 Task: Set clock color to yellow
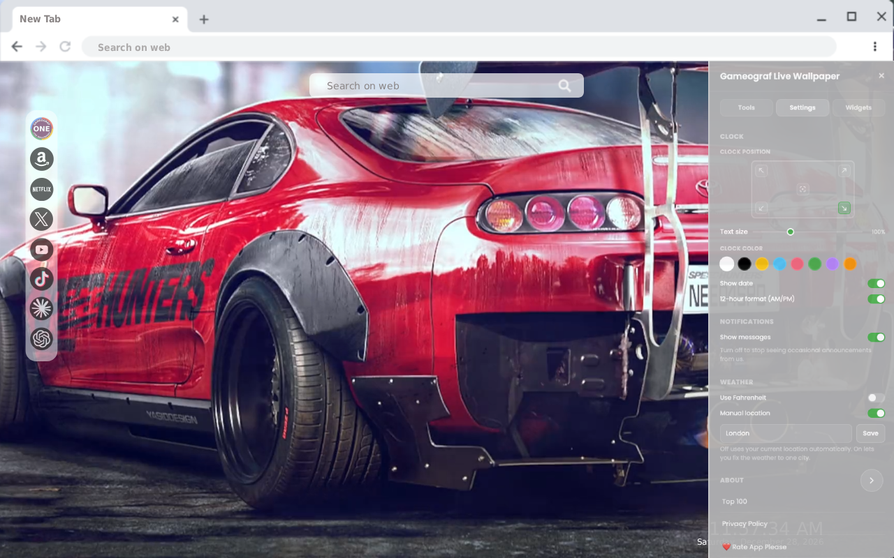tap(762, 264)
